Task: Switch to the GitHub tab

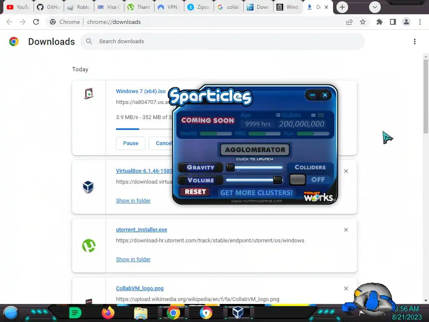Action: [49, 7]
